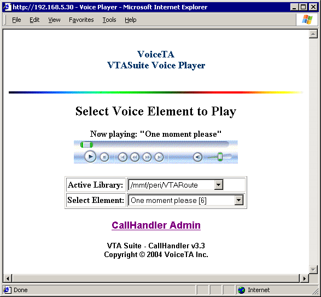Click the volume slider handle

pyautogui.click(x=220, y=156)
